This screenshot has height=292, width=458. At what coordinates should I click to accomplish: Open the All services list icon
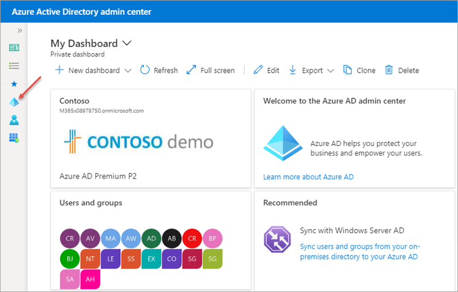[x=14, y=66]
